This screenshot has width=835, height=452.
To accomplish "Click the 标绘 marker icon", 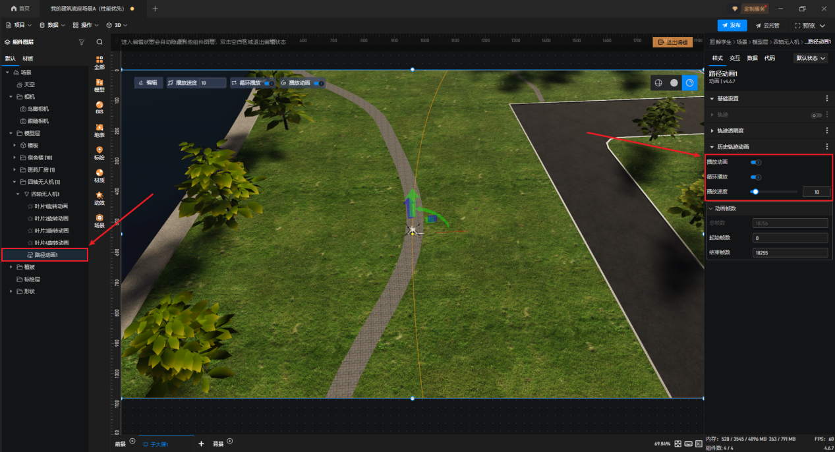I will (x=100, y=152).
